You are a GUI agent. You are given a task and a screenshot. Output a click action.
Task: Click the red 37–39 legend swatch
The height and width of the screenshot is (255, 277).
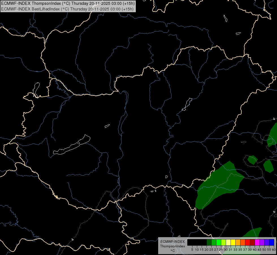coord(248,243)
